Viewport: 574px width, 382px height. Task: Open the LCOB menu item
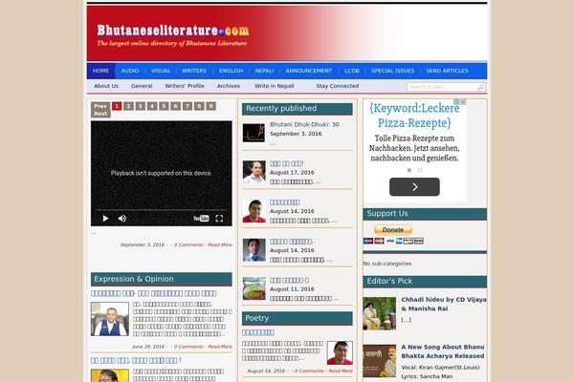tap(352, 71)
